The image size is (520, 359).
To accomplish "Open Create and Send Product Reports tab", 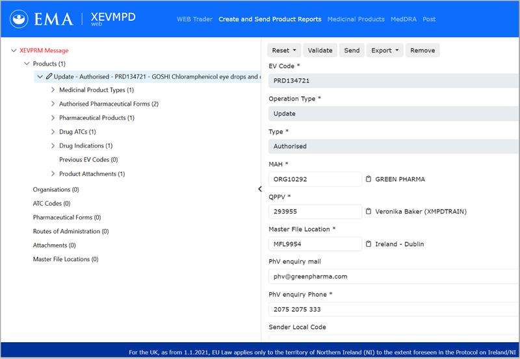I will (x=270, y=19).
